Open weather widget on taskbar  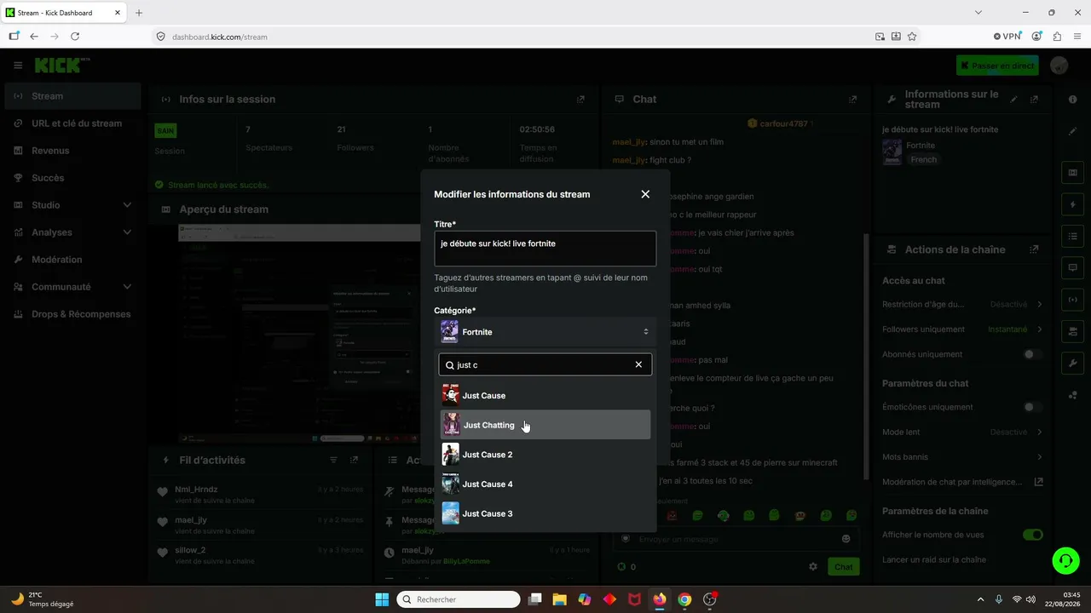43,599
